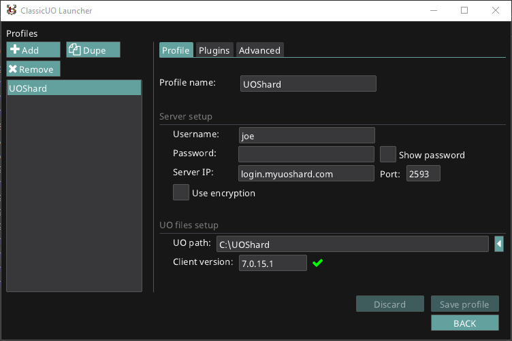Screen dimensions: 512x341
Task: Click the green checkmark beside client version
Action: tap(317, 262)
